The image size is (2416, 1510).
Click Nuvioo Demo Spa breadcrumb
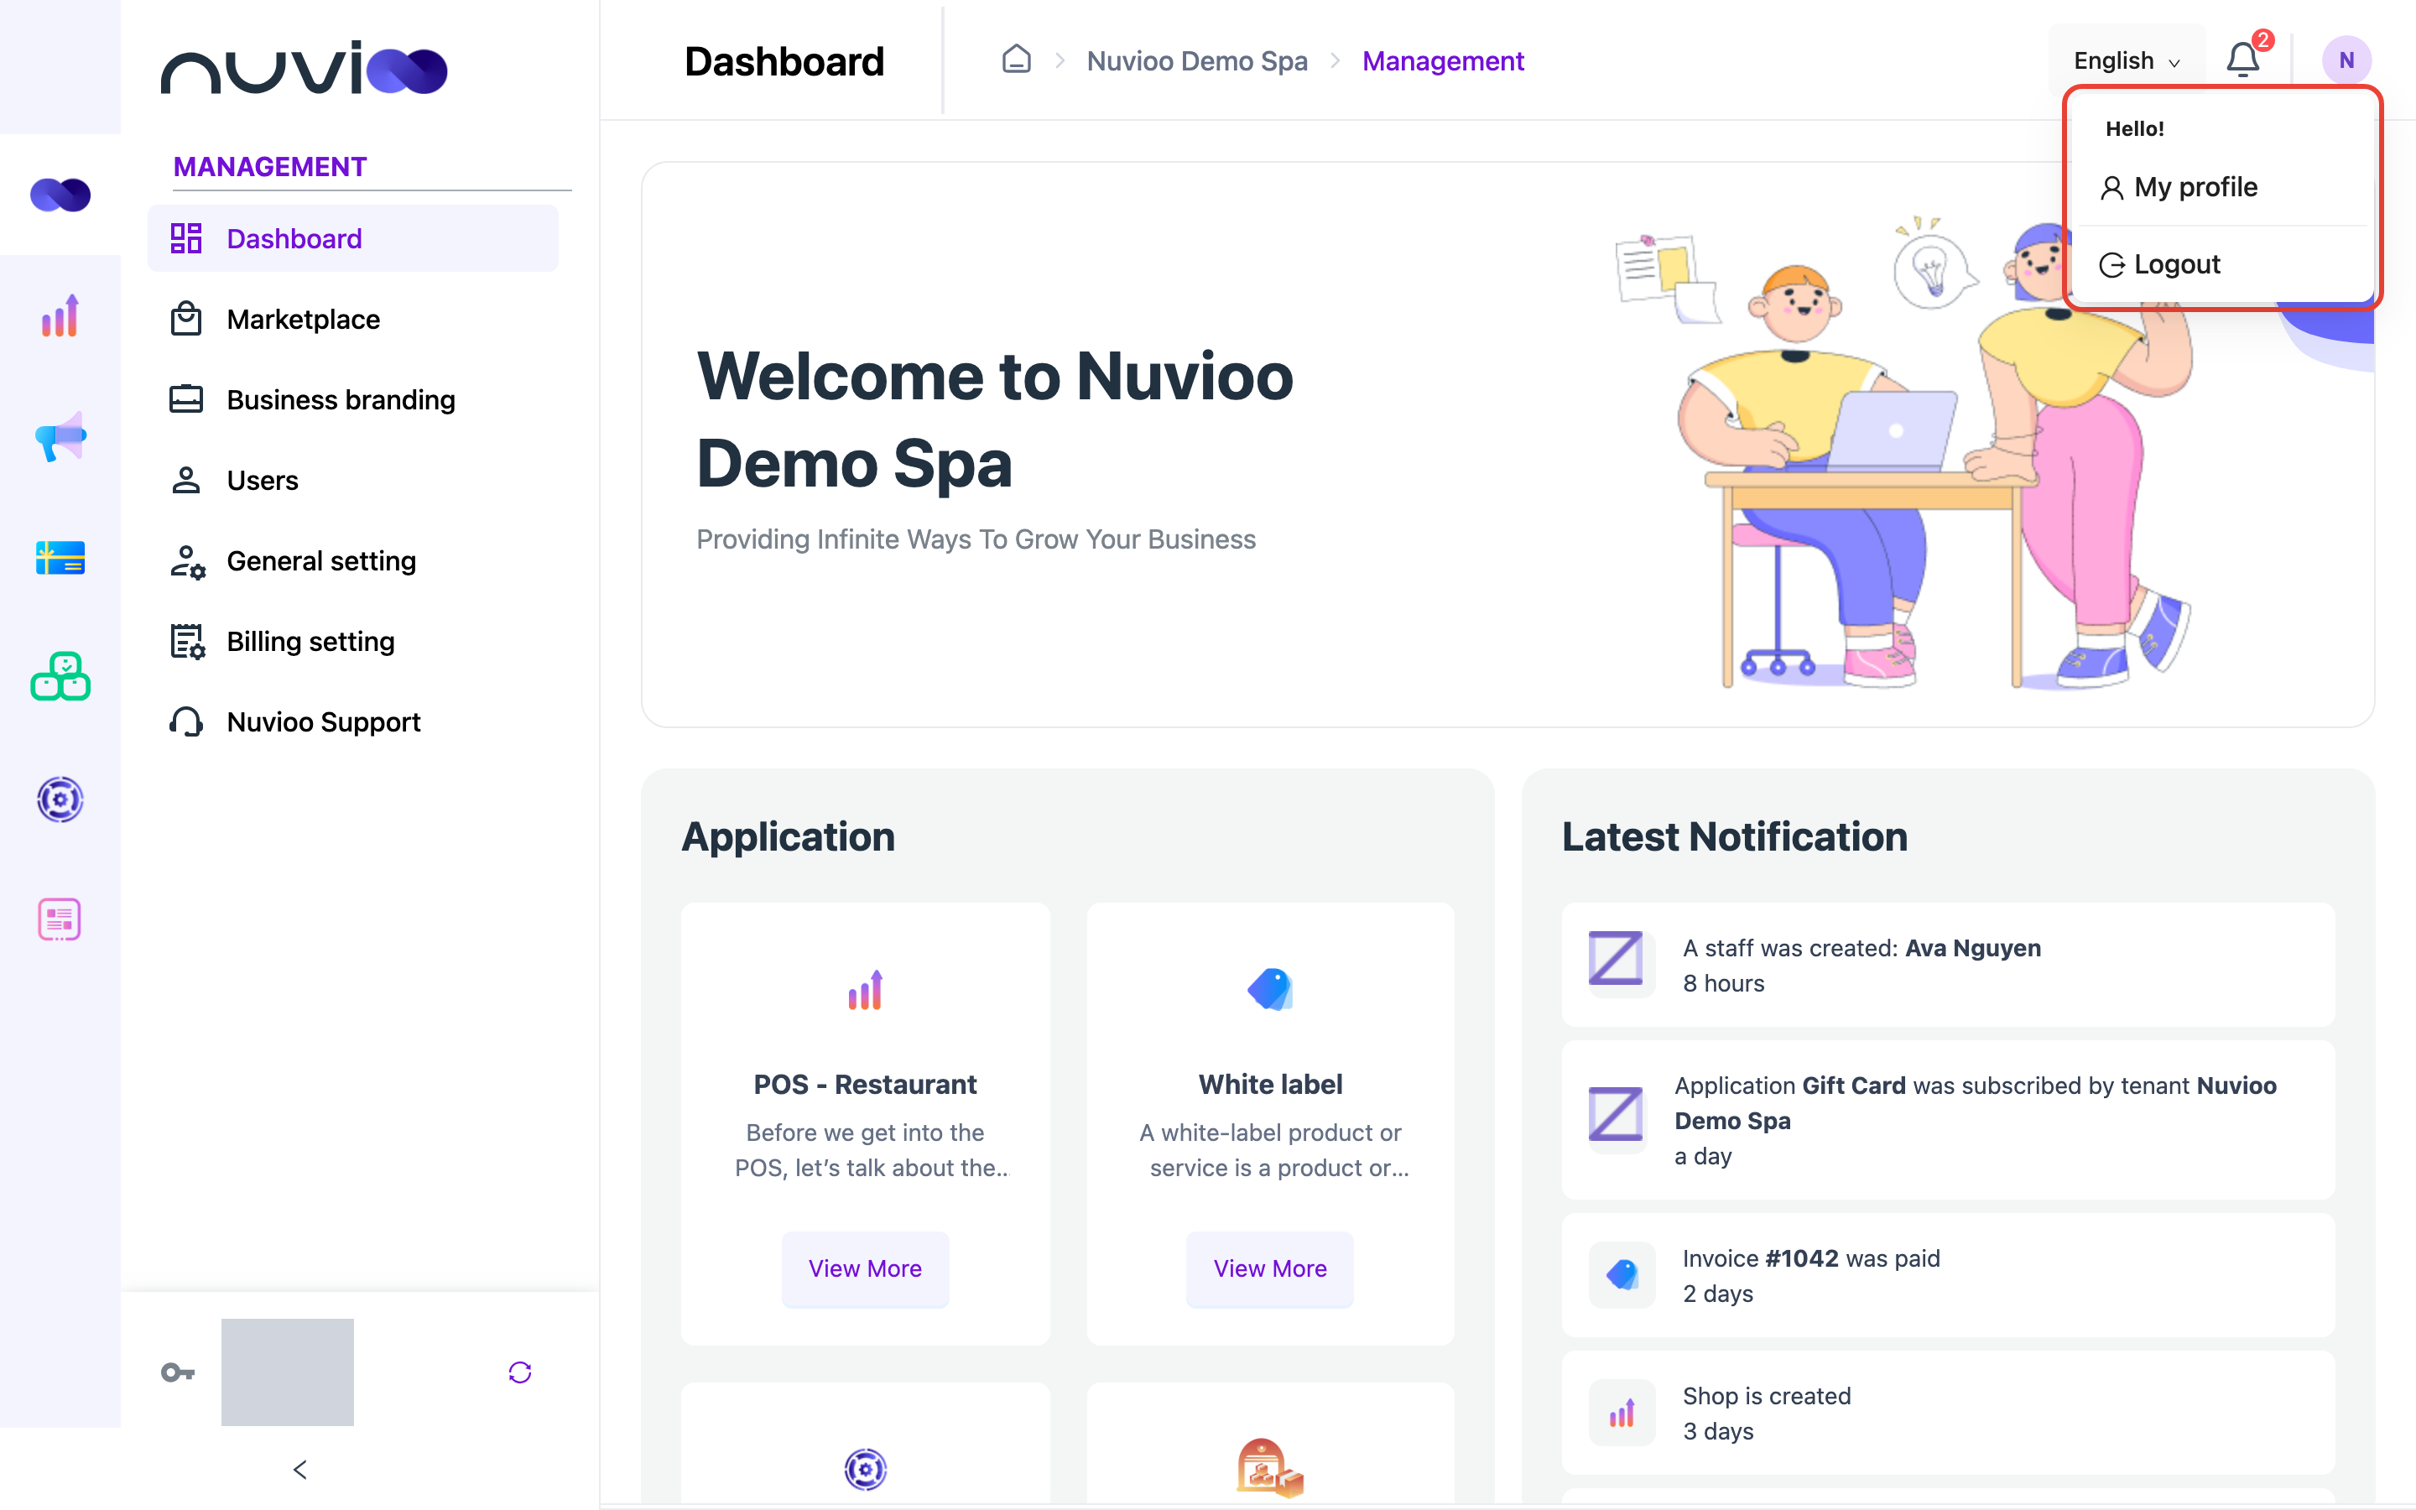click(1197, 61)
